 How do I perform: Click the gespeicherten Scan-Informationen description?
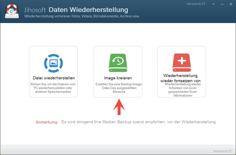[x=183, y=90]
